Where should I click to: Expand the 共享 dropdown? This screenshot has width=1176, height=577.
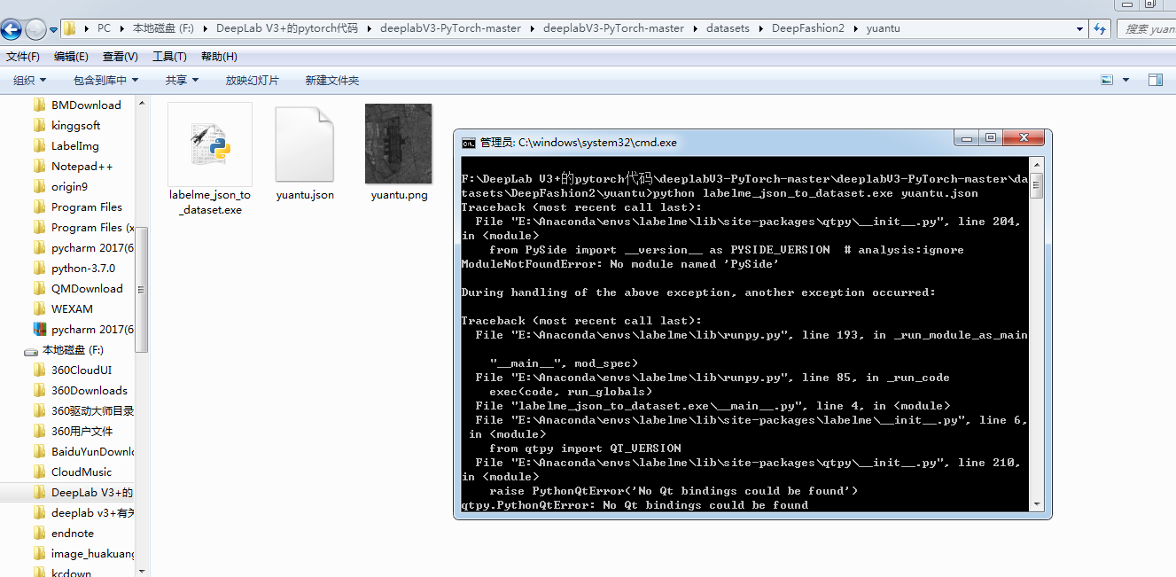[x=182, y=80]
